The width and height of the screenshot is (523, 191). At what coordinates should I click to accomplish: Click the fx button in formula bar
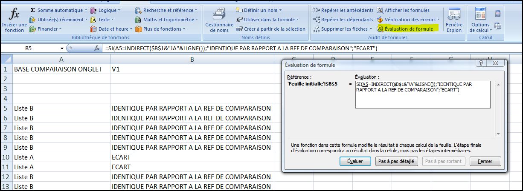(96, 48)
